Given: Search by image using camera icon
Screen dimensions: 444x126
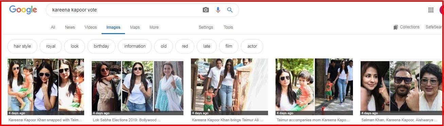Looking at the screenshot, I should click(x=206, y=10).
